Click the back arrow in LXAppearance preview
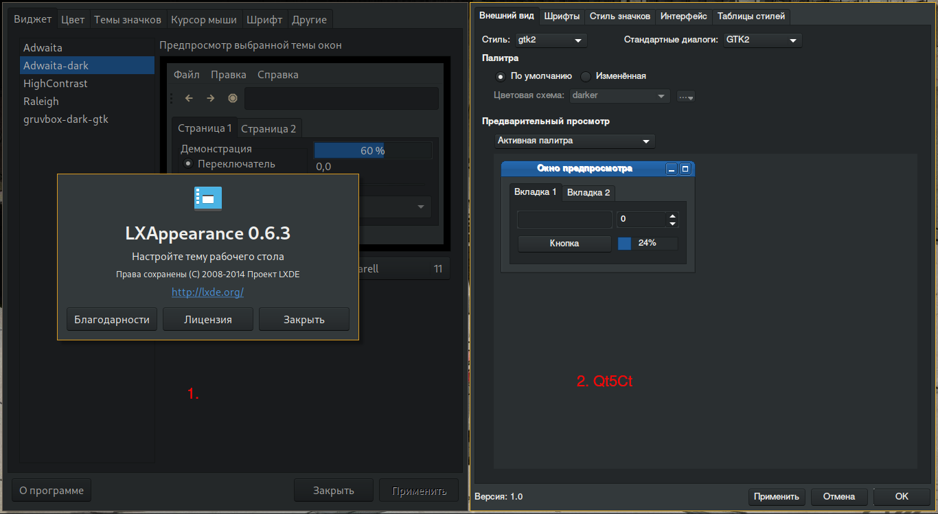Viewport: 938px width, 514px height. coord(189,98)
